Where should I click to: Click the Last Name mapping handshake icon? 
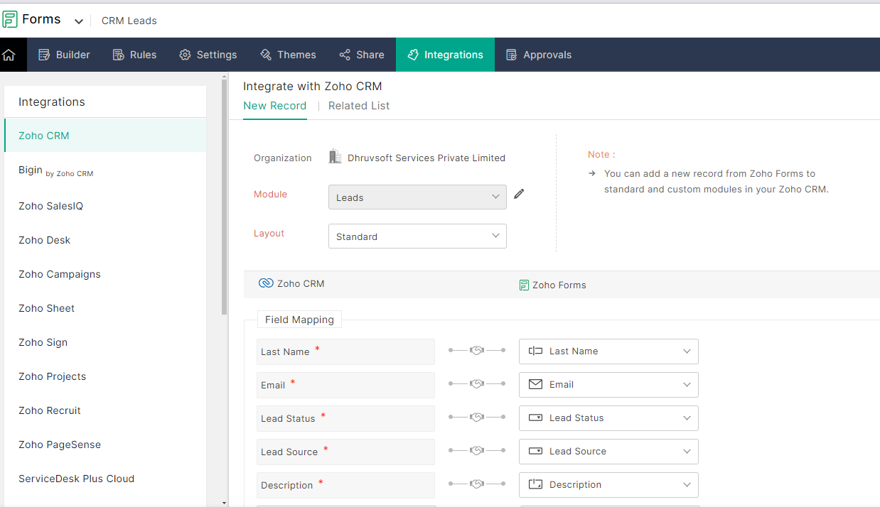477,350
